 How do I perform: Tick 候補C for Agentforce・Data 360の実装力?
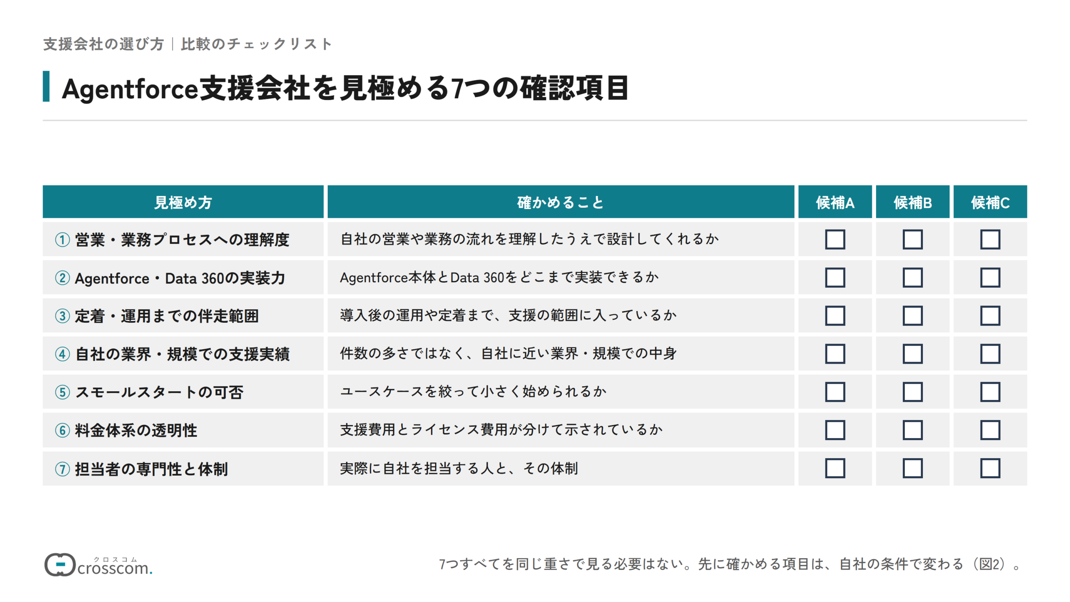tap(990, 278)
